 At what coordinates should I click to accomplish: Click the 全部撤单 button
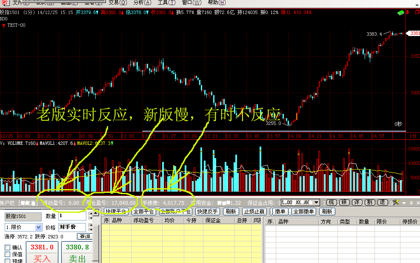[304, 212]
